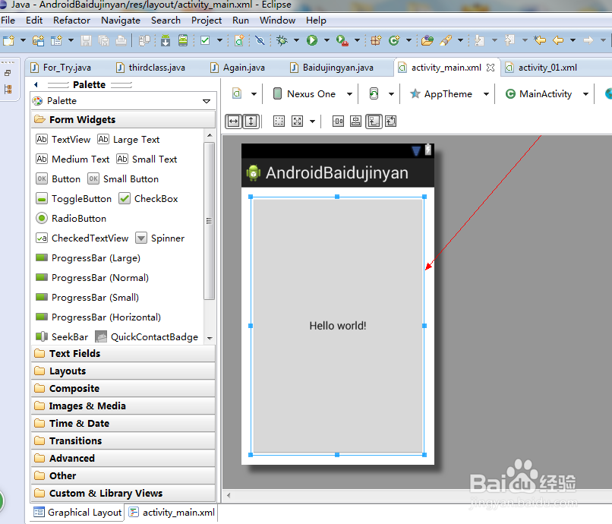Toggle fill height layout button

coord(251,122)
